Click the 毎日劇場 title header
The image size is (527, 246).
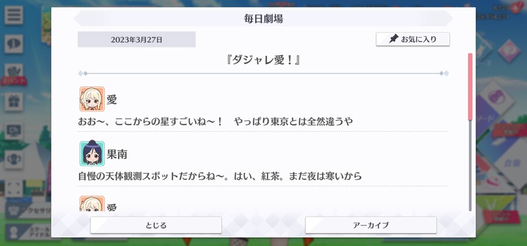point(263,19)
